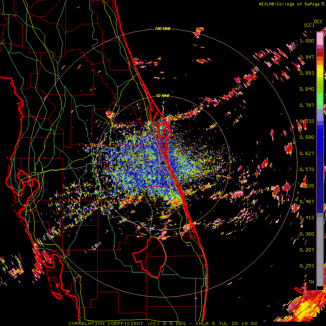This screenshot has width=326, height=326.
Task: Click the DCC label above color scale
Action: (x=318, y=22)
